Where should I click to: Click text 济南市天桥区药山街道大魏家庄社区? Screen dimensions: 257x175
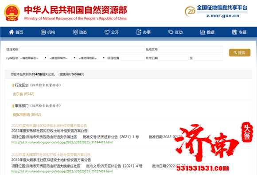pos(53,166)
